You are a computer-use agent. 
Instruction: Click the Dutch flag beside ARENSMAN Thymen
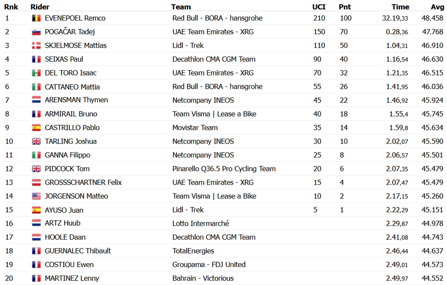coord(36,100)
